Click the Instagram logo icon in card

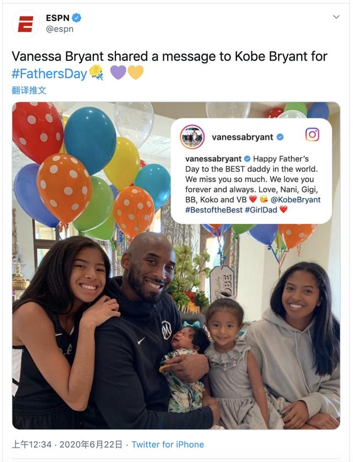click(312, 135)
